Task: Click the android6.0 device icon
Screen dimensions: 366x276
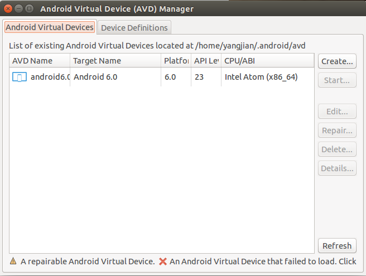Action: pos(20,77)
